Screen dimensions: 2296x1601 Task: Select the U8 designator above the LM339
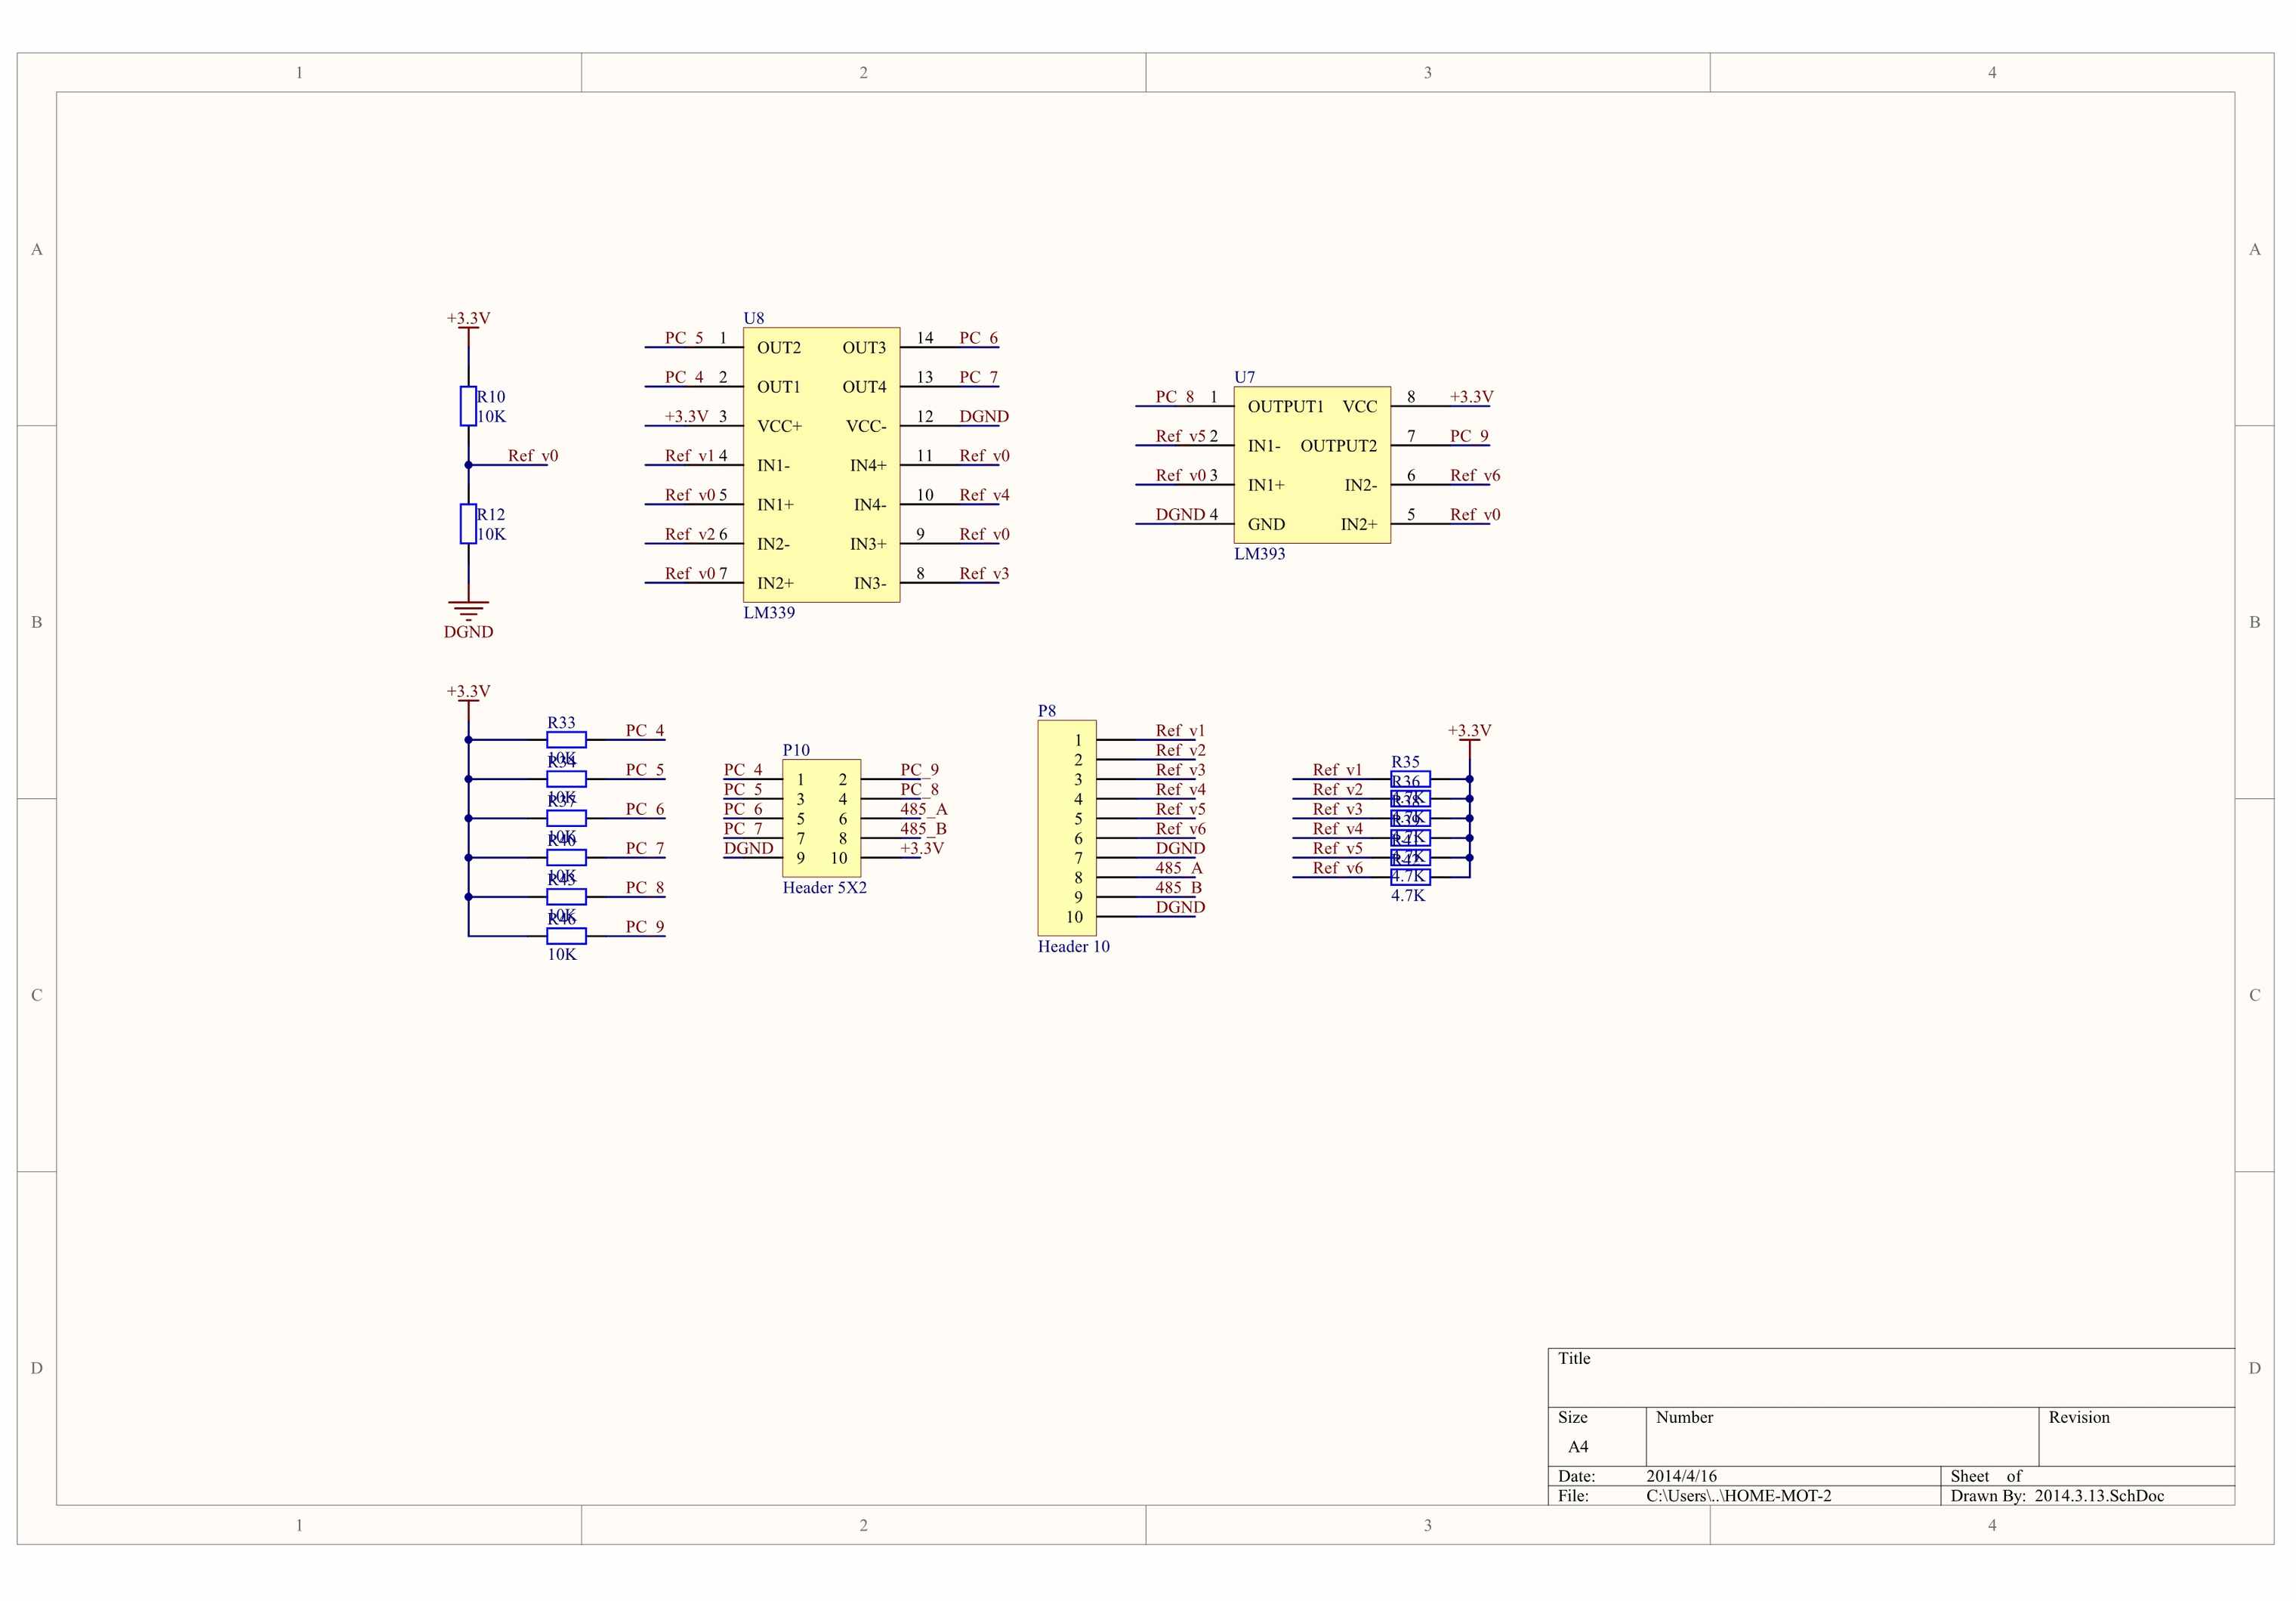pyautogui.click(x=753, y=318)
